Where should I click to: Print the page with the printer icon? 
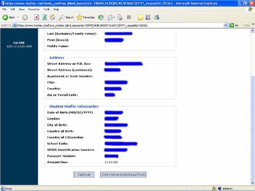click(120, 17)
